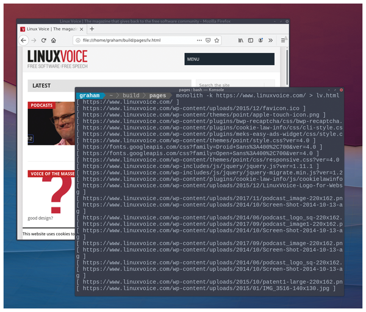Open the Firefox home page icon
Screen dimensions: 366x312
(x=54, y=40)
